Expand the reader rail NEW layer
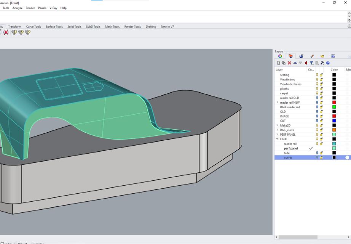Screen dimensions: 351x244 [277, 103]
